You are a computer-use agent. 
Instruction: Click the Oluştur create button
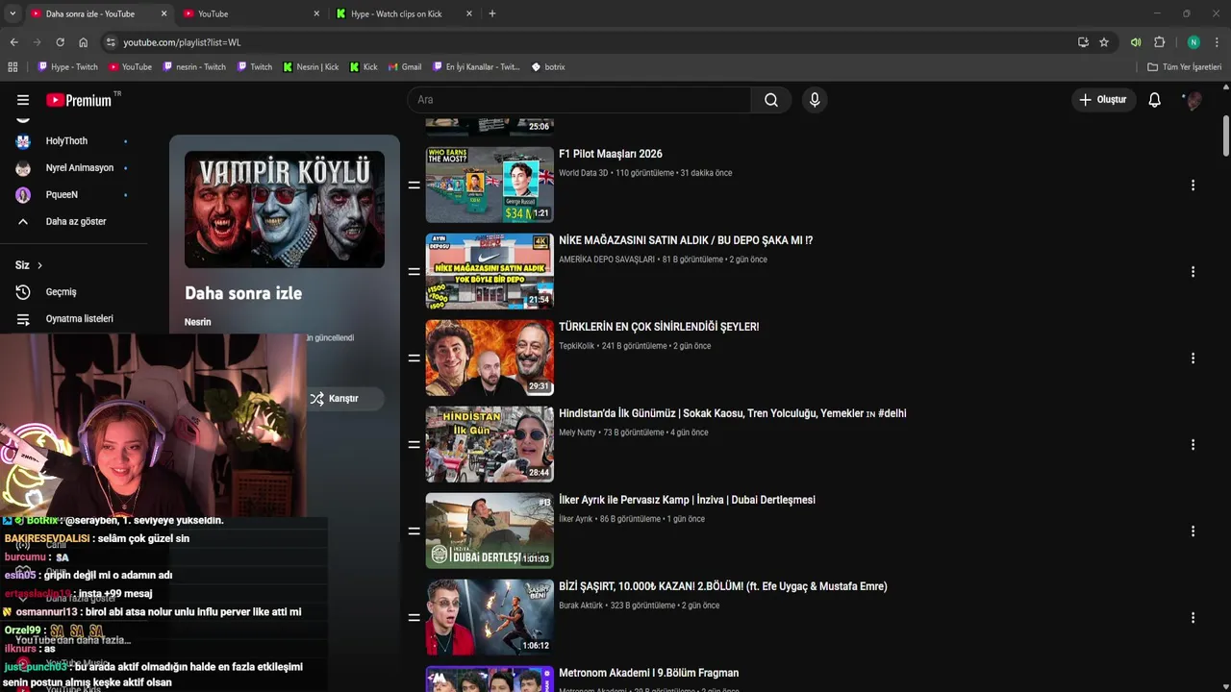1102,100
